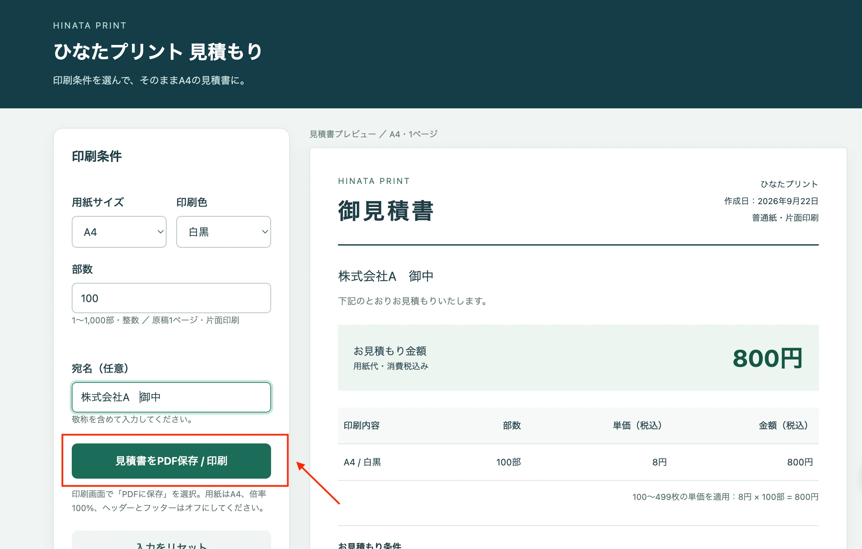The height and width of the screenshot is (549, 862).
Task: Click the 100部 table cell
Action: tap(508, 462)
